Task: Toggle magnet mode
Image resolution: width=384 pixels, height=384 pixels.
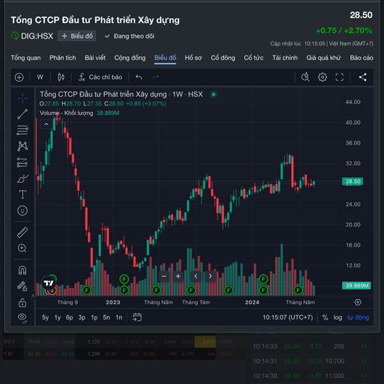Action: click(x=22, y=270)
